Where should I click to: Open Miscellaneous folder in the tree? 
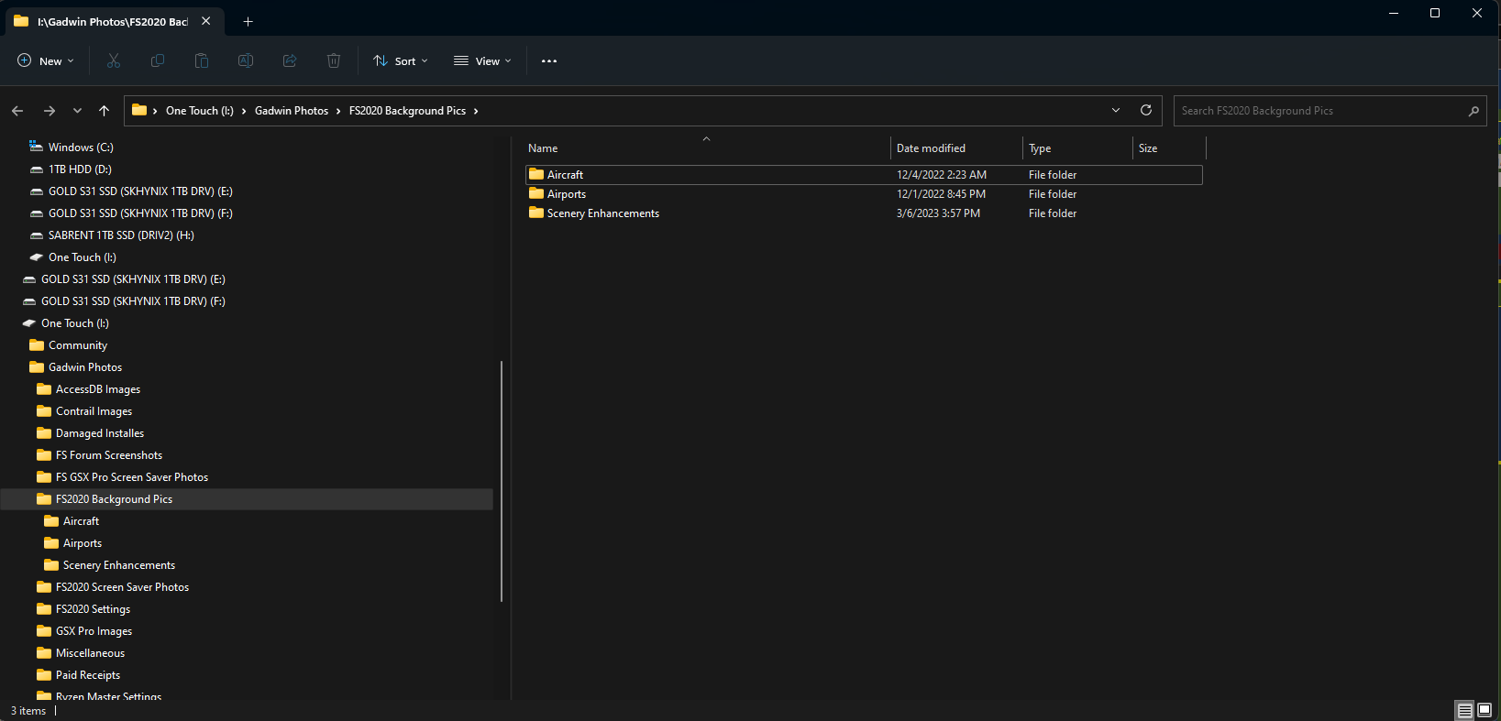click(x=90, y=653)
